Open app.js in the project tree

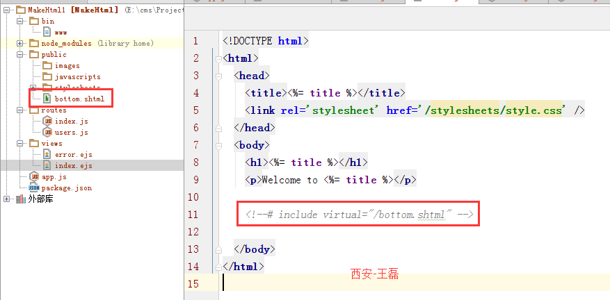[x=54, y=177]
